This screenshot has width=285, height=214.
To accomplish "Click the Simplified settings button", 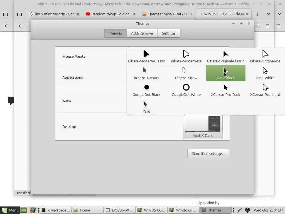I will pos(208,154).
